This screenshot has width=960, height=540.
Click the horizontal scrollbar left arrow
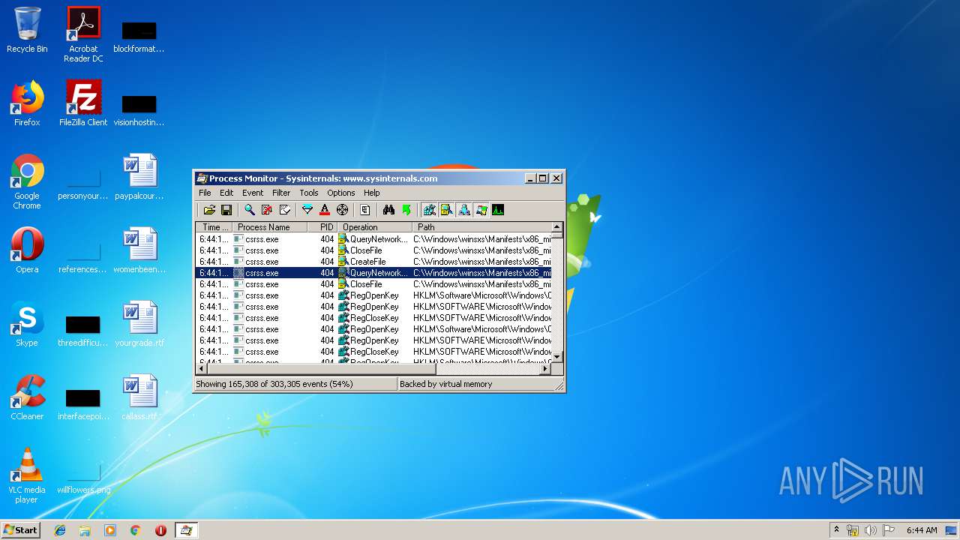(202, 368)
